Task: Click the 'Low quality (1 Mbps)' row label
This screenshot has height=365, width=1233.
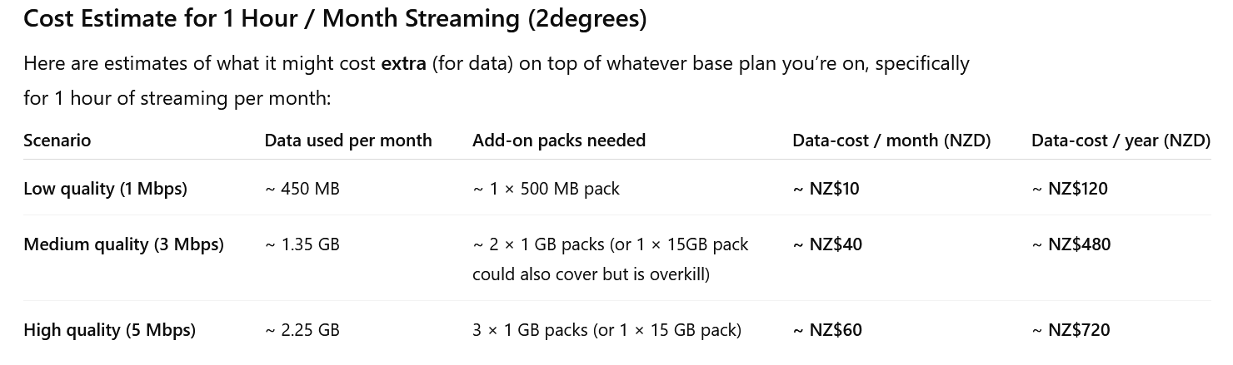Action: (105, 189)
